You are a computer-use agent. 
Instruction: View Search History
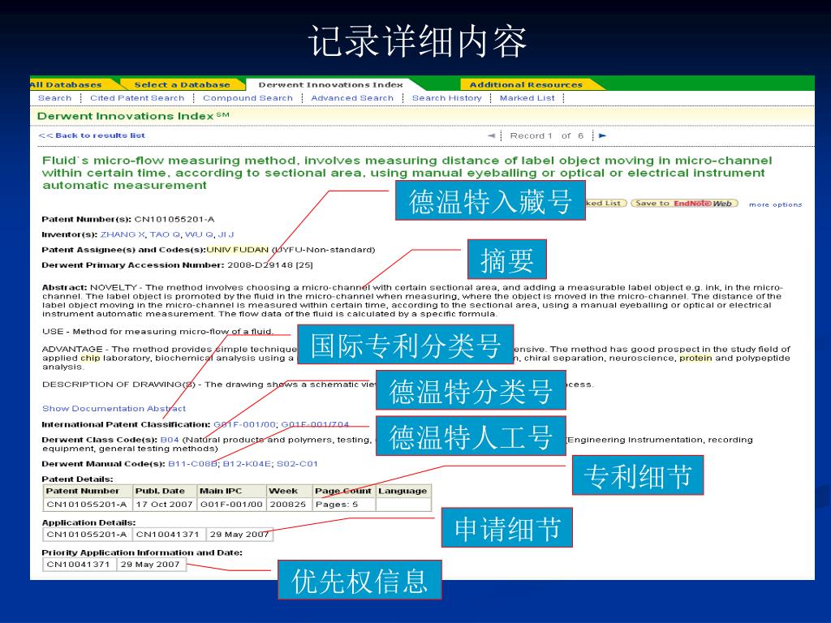pyautogui.click(x=447, y=98)
